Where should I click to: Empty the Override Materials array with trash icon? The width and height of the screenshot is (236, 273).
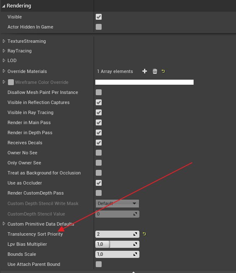[155, 71]
